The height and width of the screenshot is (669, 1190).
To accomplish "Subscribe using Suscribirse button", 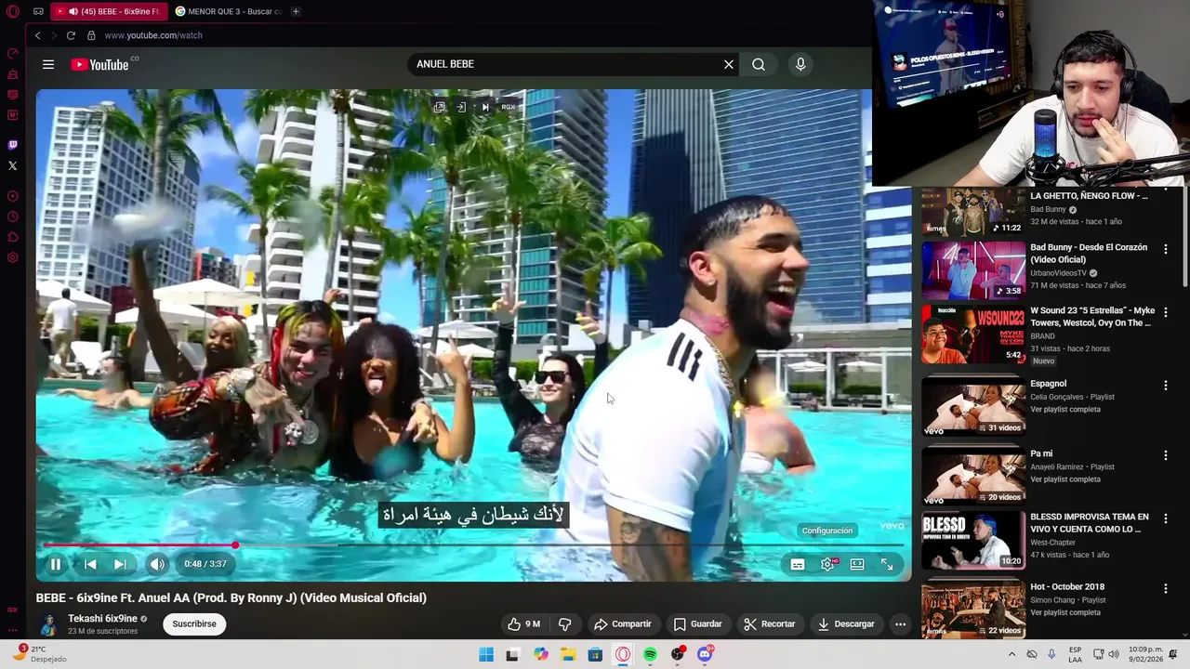I will (194, 623).
